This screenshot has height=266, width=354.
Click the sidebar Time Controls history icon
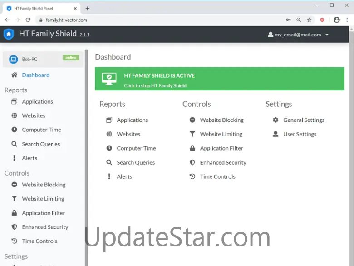[x=14, y=241]
